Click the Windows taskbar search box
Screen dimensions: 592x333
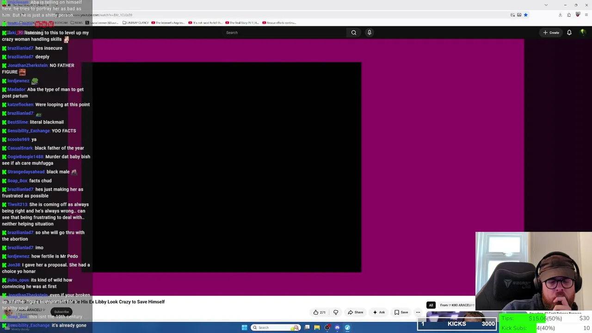pos(275,327)
